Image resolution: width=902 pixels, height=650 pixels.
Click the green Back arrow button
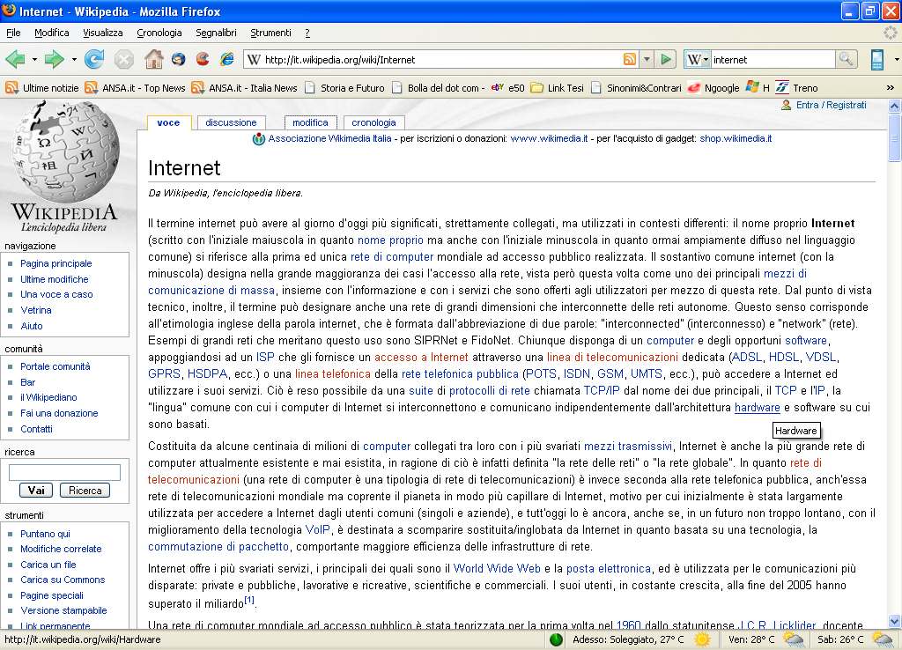tap(16, 59)
